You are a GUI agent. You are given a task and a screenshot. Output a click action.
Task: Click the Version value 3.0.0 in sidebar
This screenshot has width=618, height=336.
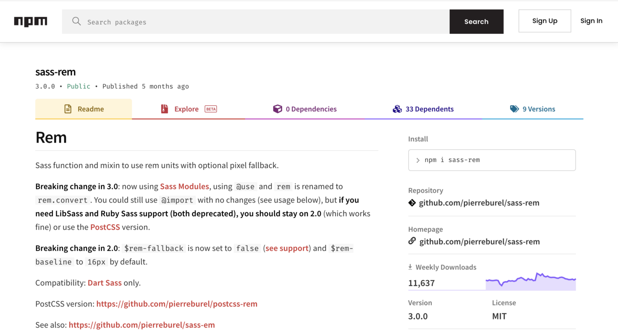tap(418, 316)
